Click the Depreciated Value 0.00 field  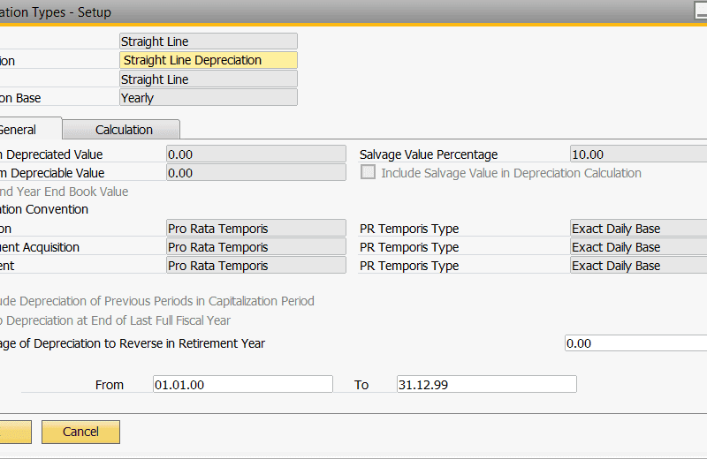coord(256,154)
